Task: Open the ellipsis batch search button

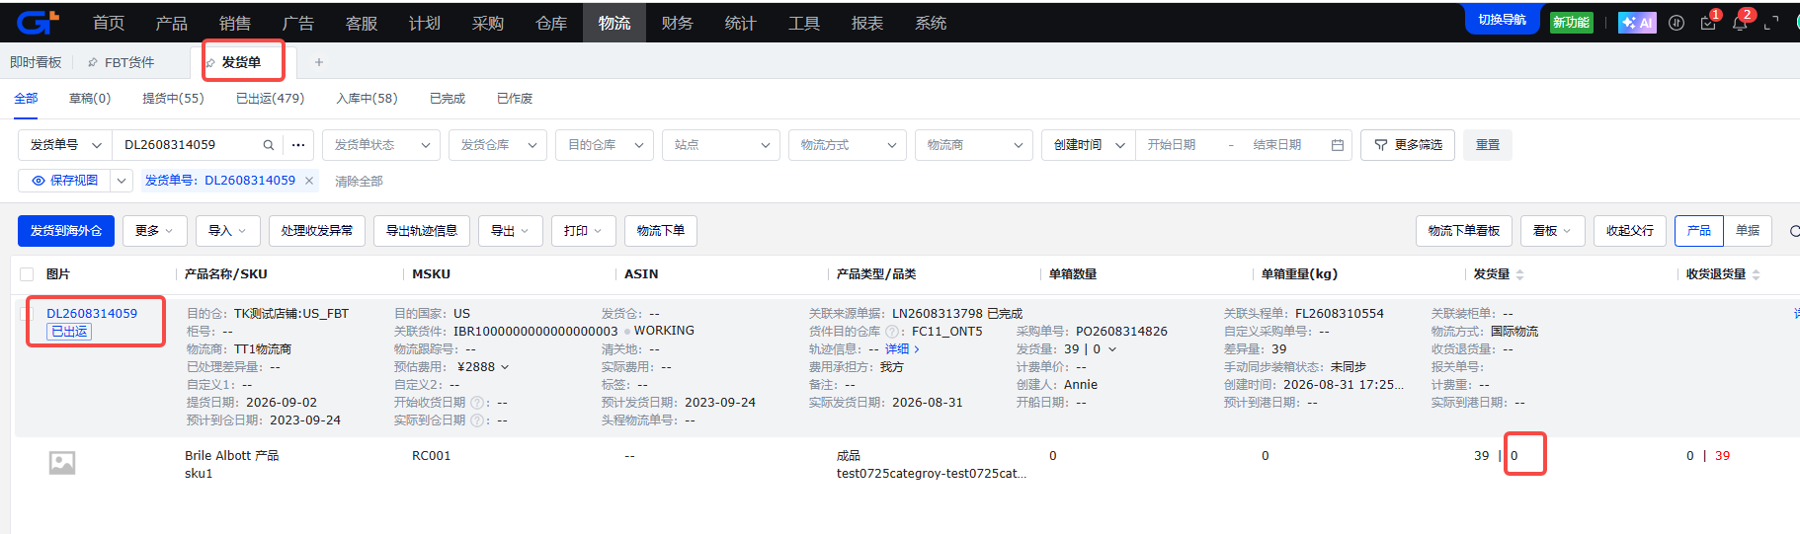Action: [x=298, y=145]
